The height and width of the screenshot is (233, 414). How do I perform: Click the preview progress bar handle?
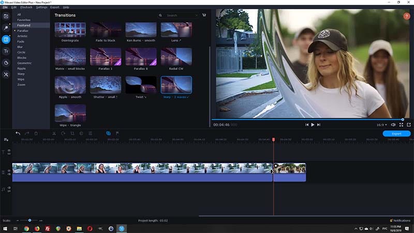[403, 120]
